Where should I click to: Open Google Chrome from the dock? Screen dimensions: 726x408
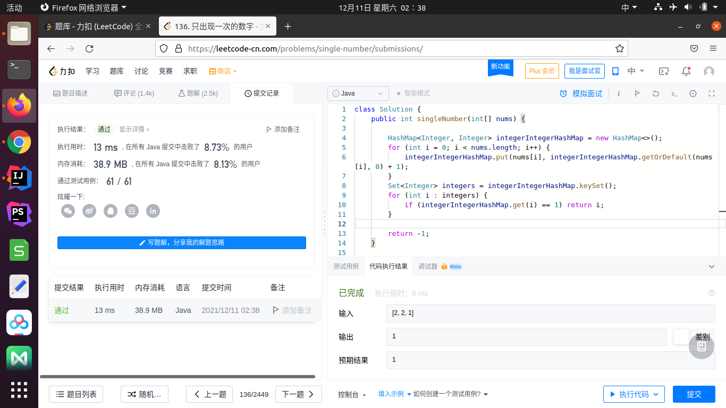click(x=19, y=142)
